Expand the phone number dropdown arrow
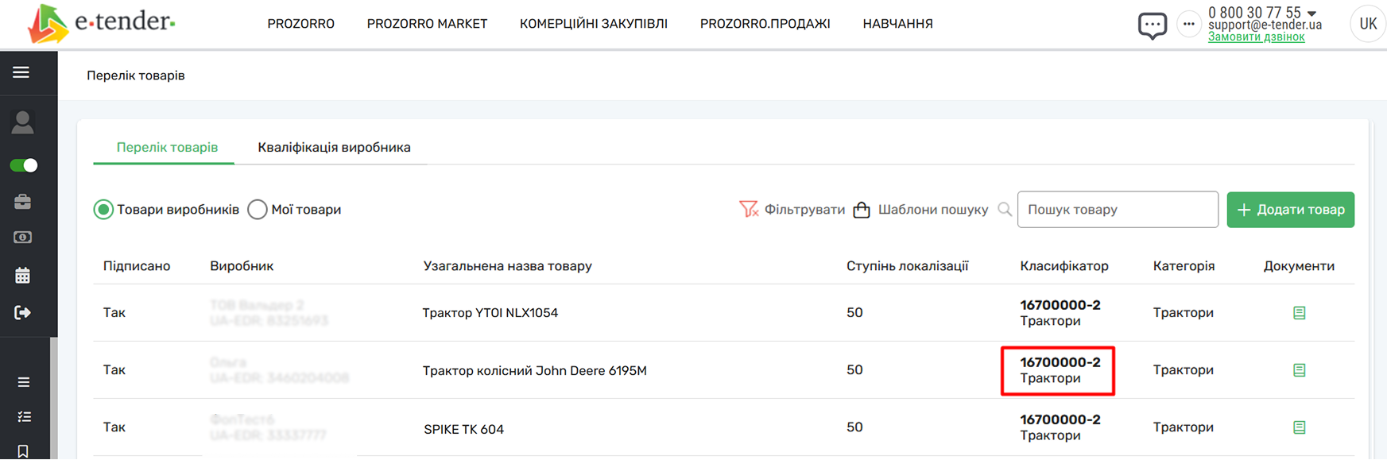The height and width of the screenshot is (460, 1387). click(x=1311, y=14)
